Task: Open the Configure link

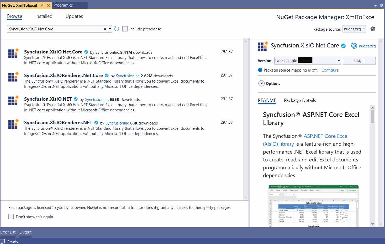Action: 330,70
